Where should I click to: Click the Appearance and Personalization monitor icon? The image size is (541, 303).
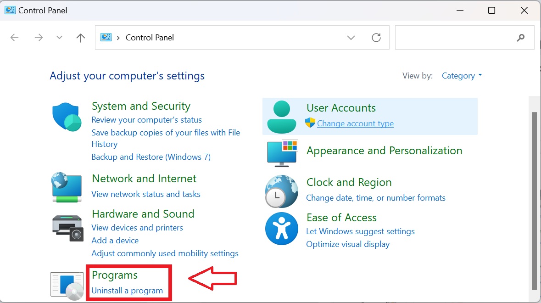(281, 153)
